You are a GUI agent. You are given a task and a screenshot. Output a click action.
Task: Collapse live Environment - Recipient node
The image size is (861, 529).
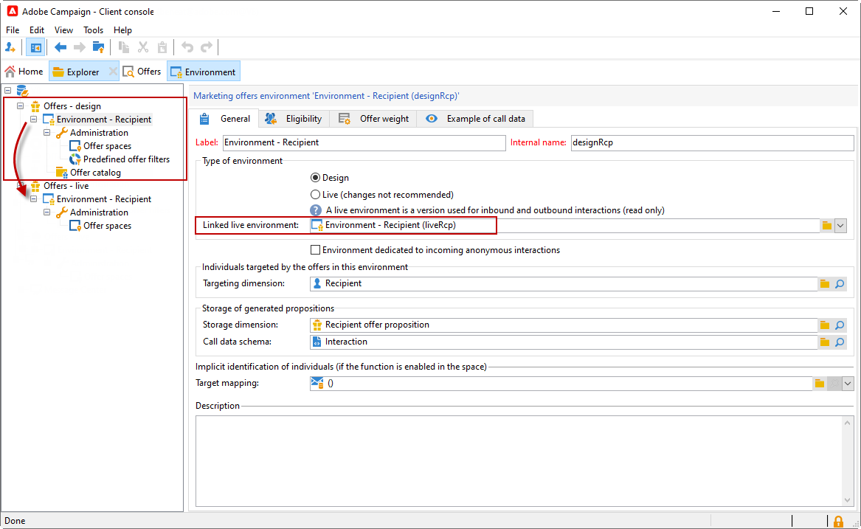click(x=33, y=199)
